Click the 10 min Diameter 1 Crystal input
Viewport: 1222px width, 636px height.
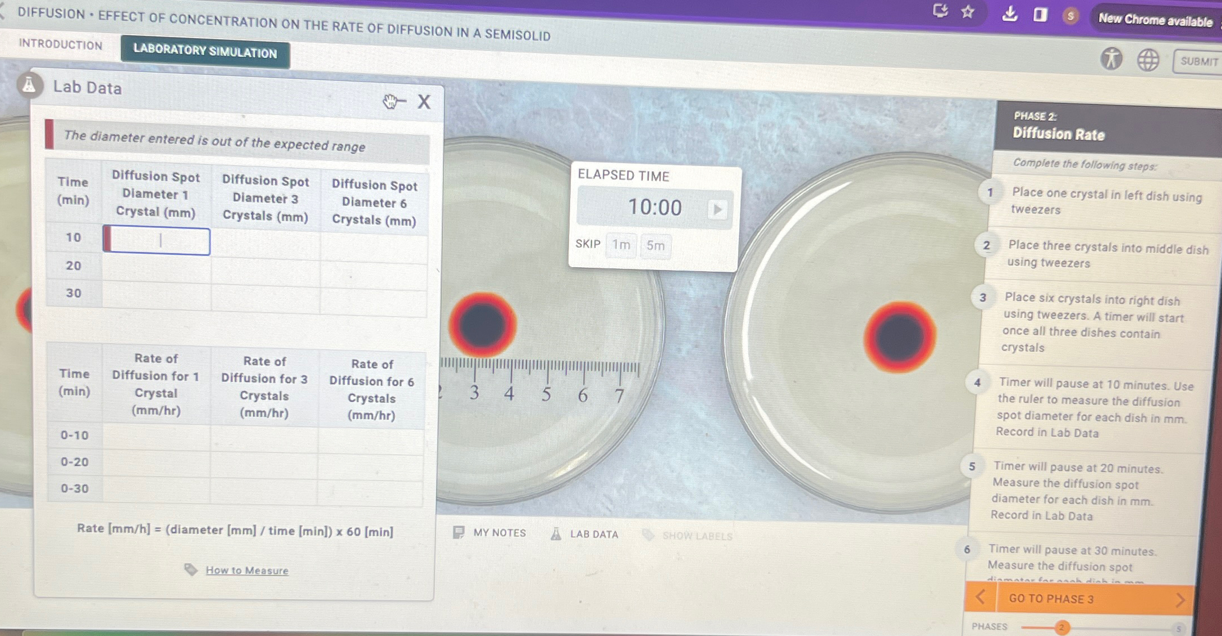tap(157, 240)
